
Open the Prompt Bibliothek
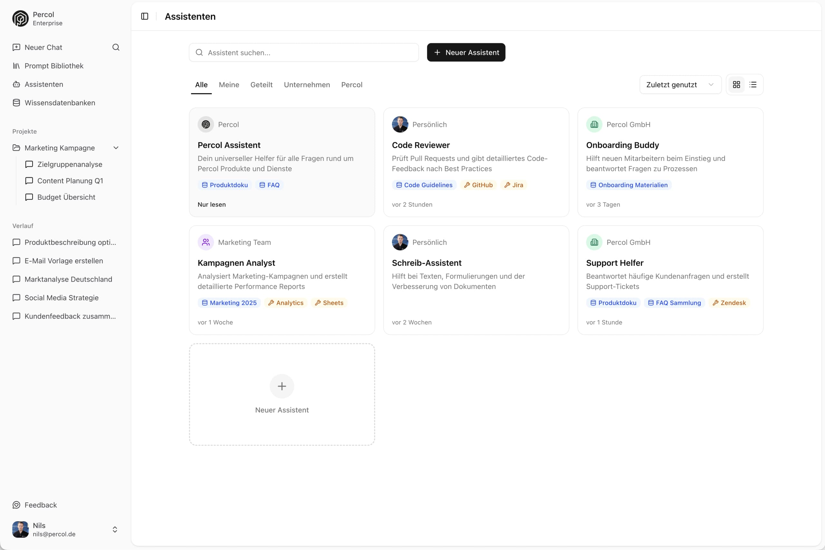coord(54,66)
